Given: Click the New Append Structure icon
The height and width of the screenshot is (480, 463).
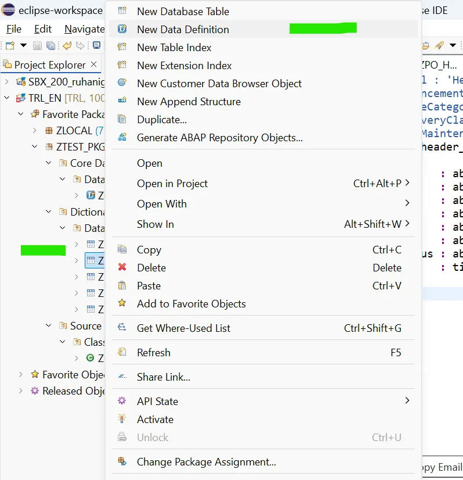Looking at the screenshot, I should pos(124,101).
